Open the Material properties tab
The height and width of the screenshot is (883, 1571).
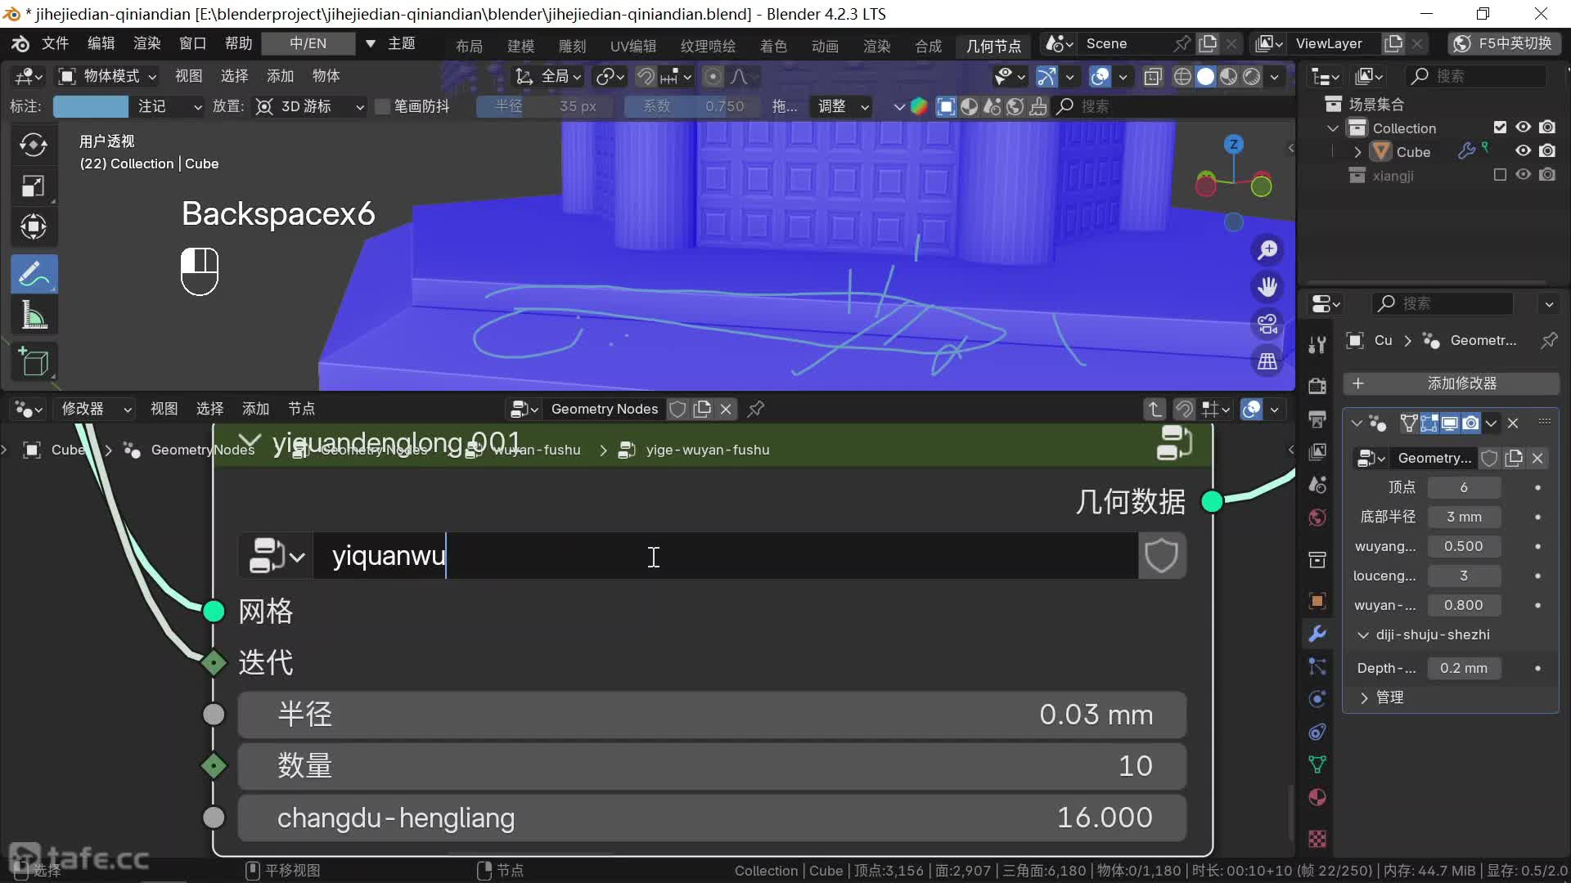(x=1317, y=797)
